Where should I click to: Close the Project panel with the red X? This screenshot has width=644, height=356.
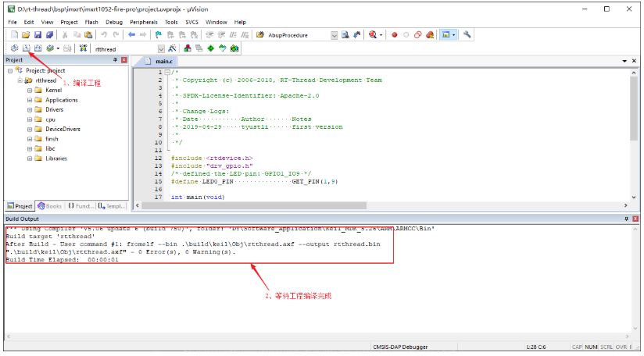click(123, 60)
